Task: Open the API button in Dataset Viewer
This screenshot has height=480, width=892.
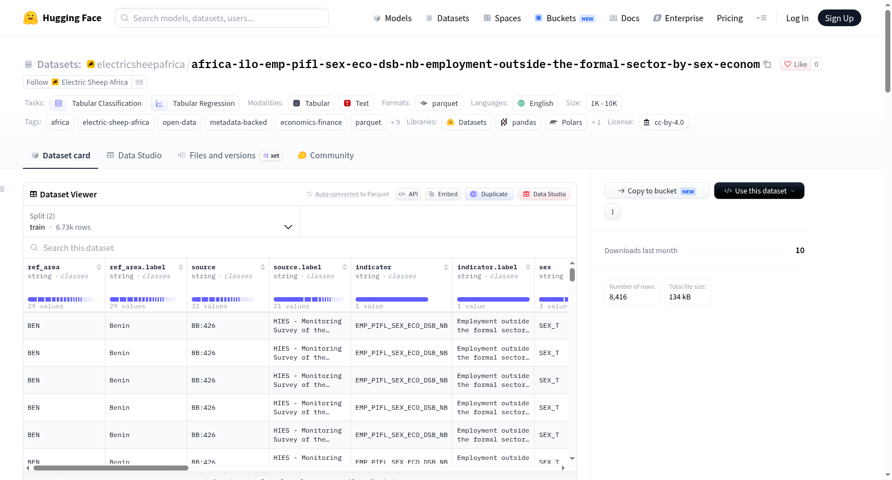Action: coord(408,194)
